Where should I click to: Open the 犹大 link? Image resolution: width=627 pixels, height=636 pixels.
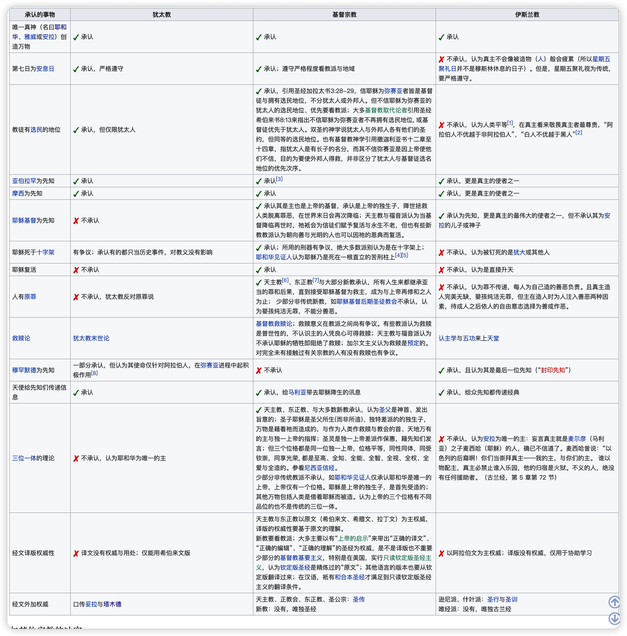click(x=519, y=252)
